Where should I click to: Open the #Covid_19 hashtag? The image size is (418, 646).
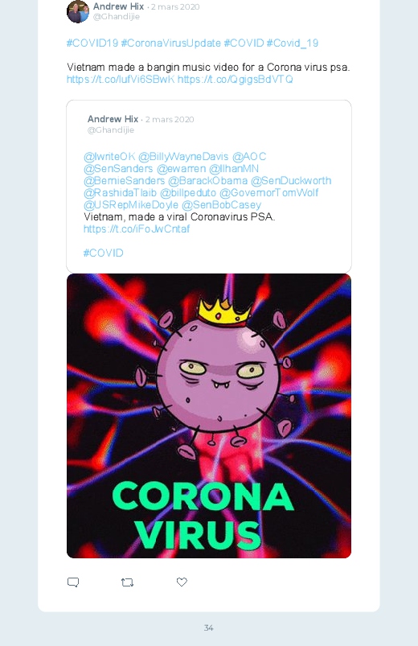[x=293, y=43]
